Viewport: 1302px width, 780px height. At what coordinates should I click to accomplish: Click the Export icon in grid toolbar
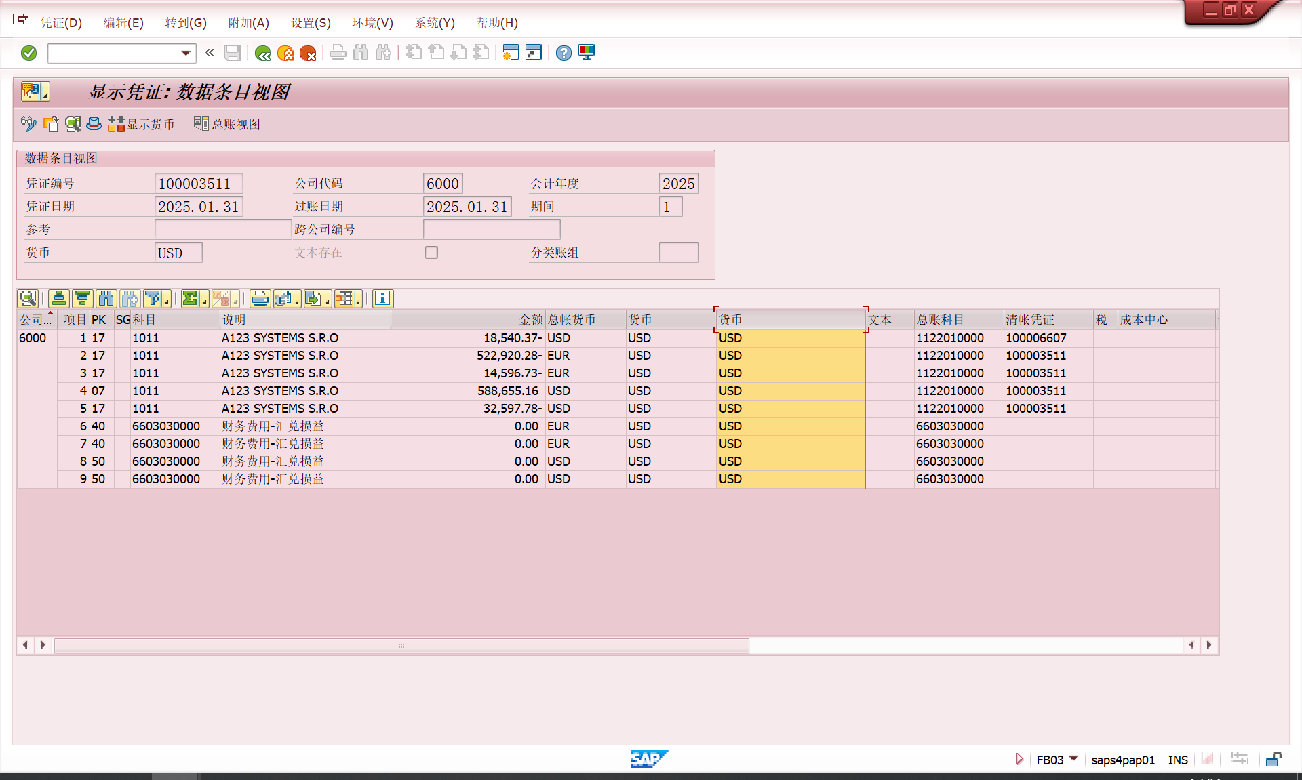(x=313, y=298)
